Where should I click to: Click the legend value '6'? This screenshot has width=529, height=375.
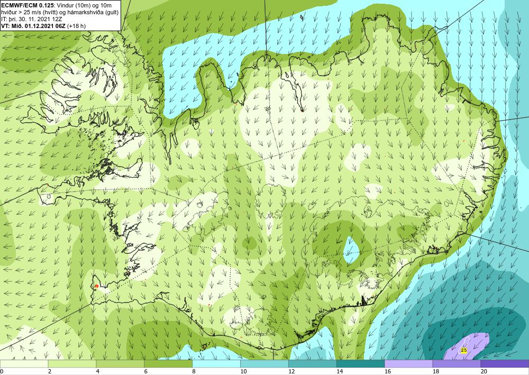tap(146, 371)
